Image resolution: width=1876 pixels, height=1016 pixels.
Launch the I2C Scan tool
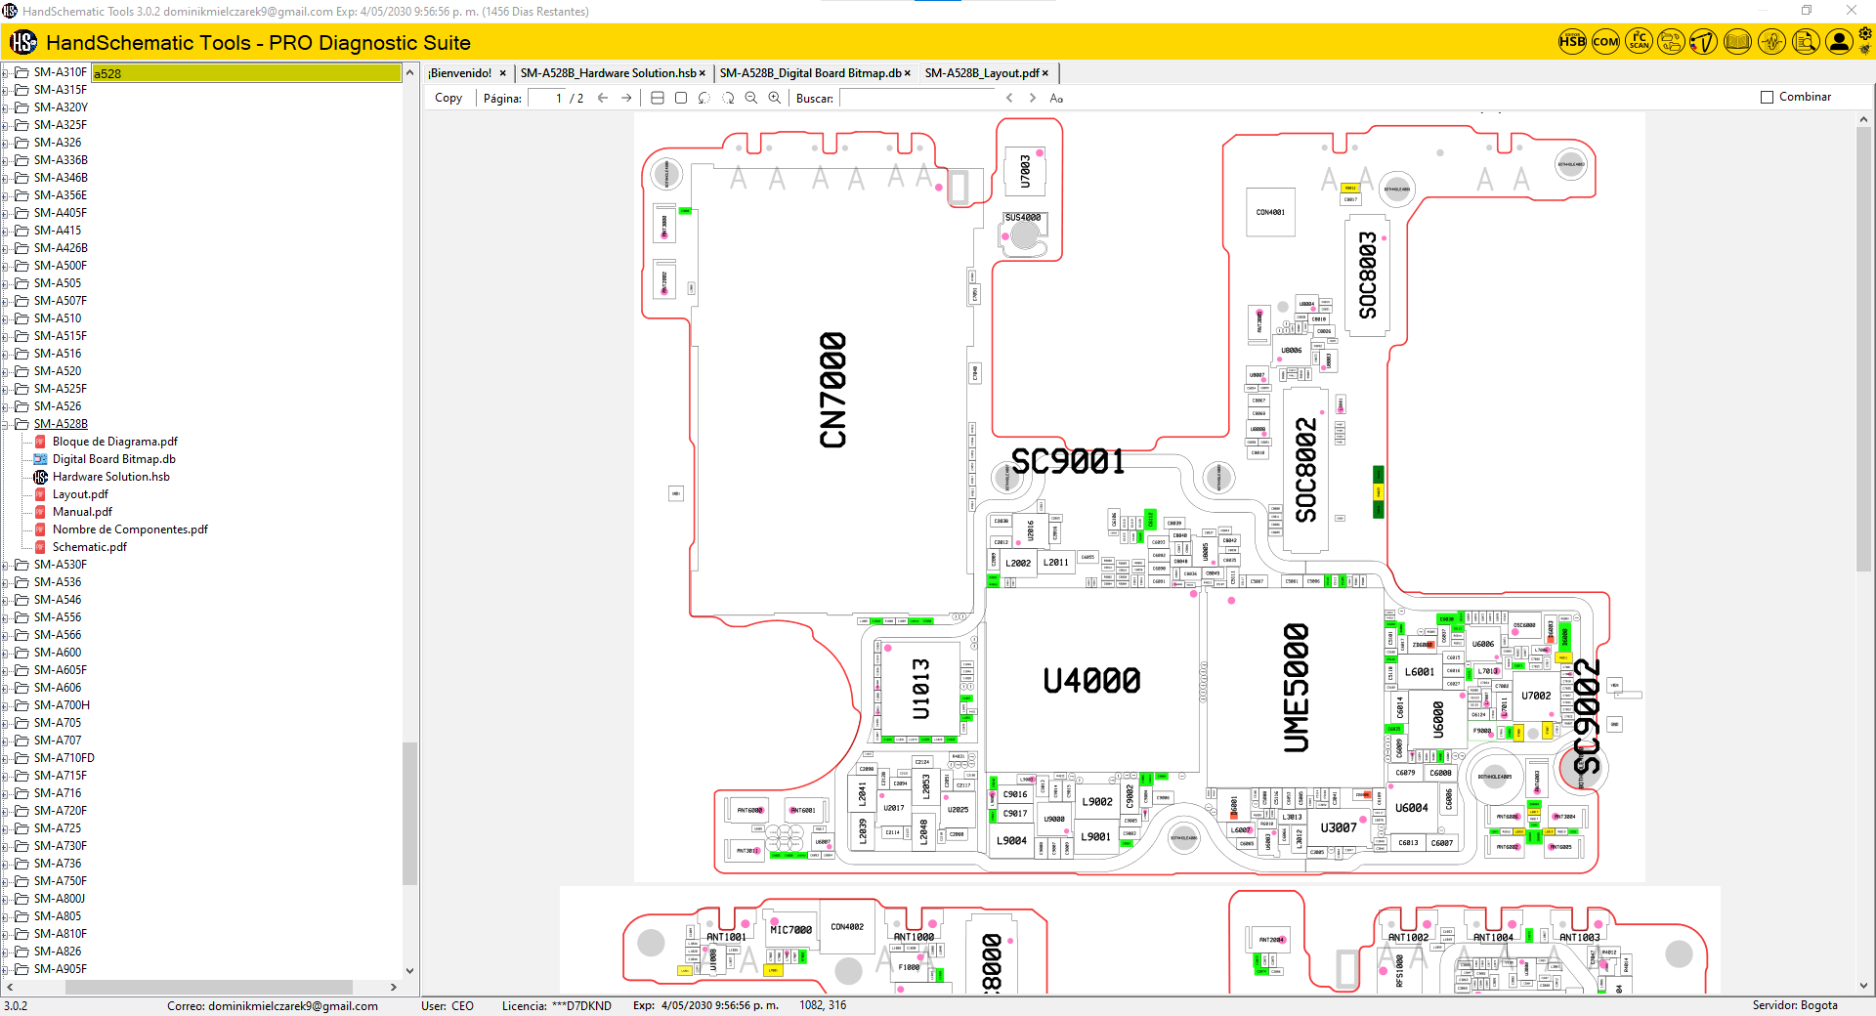click(x=1639, y=42)
